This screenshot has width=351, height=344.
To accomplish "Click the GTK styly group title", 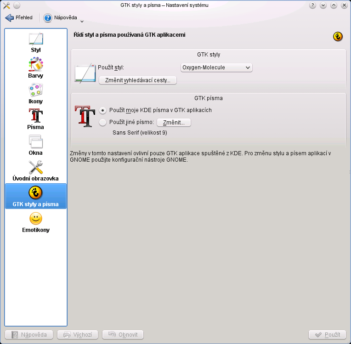I will 209,55.
